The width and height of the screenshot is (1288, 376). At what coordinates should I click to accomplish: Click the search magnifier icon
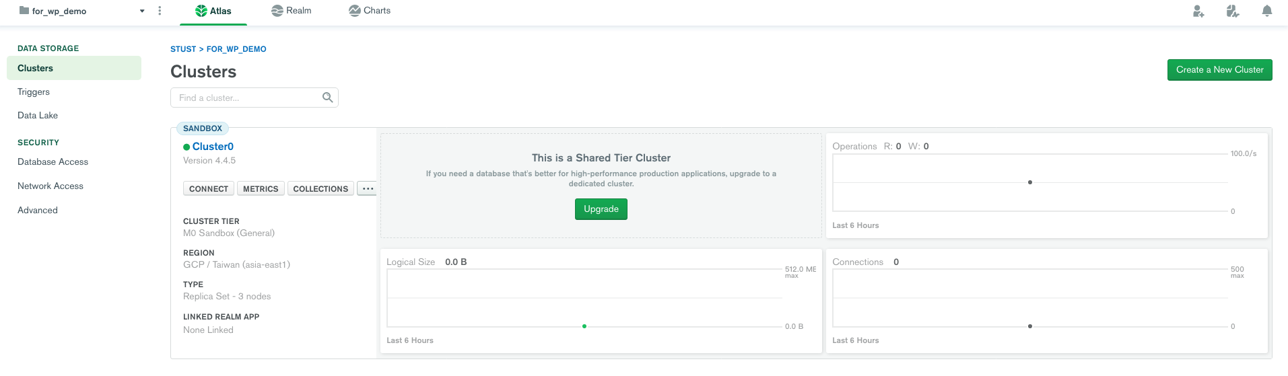(x=328, y=98)
